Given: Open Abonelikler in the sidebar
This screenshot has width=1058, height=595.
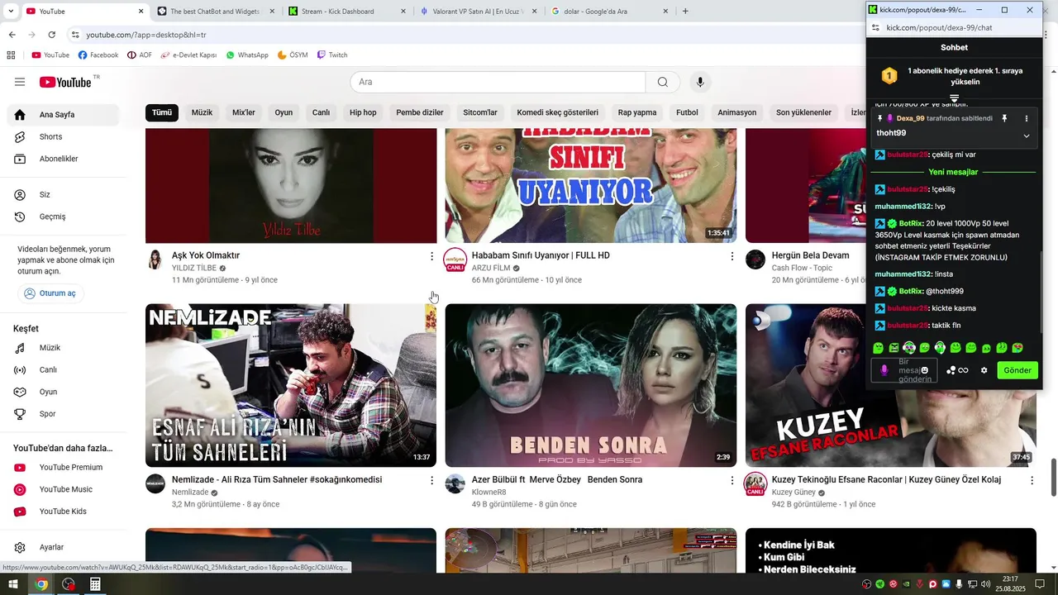Looking at the screenshot, I should [63, 159].
